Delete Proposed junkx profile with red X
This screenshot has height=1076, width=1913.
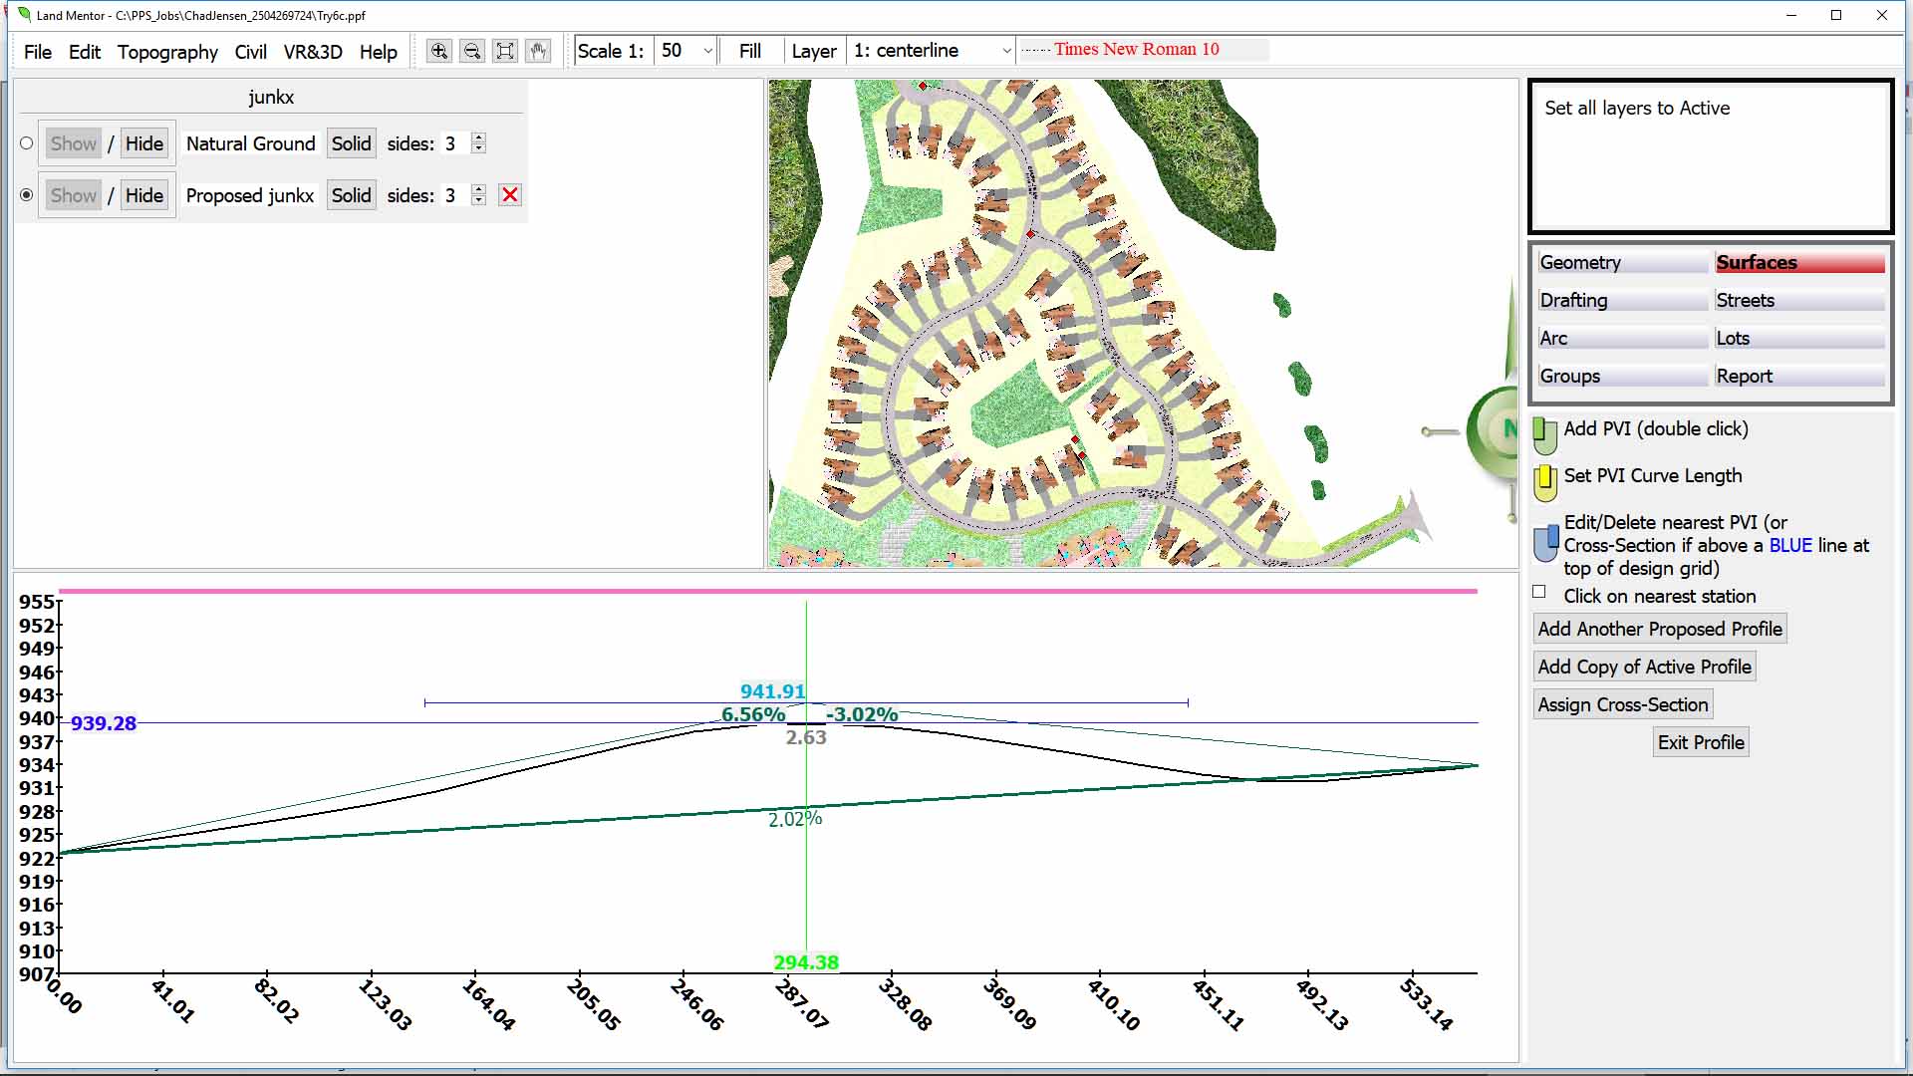tap(510, 195)
